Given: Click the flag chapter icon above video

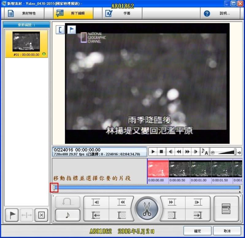Looking at the screenshot, I should tap(71, 29).
